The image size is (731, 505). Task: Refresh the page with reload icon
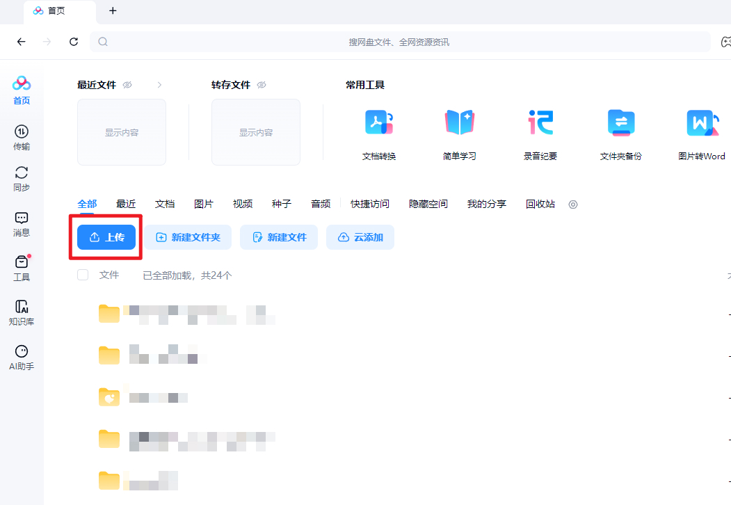[74, 42]
